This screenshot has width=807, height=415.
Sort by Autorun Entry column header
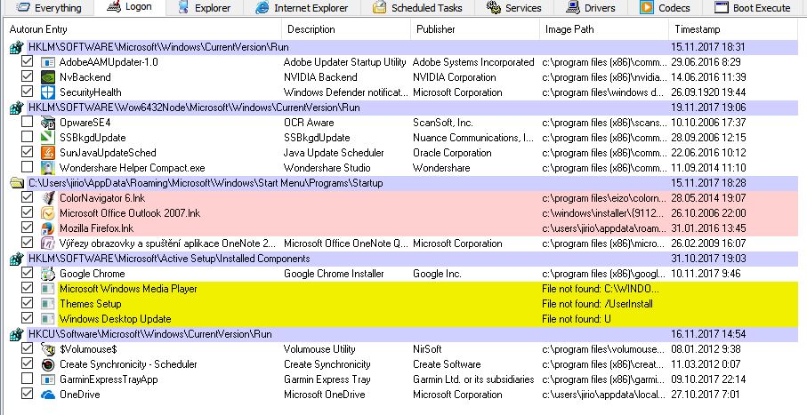point(142,29)
